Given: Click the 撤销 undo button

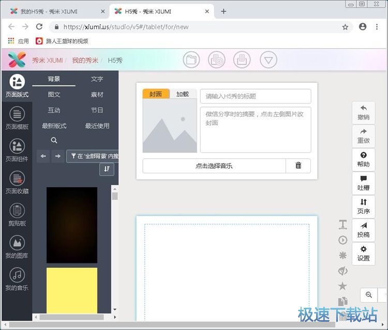Looking at the screenshot, I should 363,113.
